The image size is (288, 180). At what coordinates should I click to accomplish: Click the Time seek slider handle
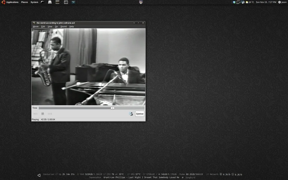coord(112,108)
